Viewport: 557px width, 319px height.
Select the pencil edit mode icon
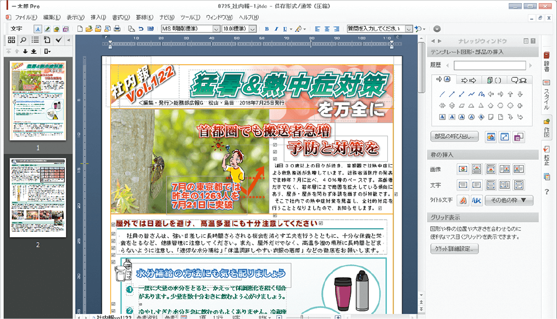click(x=47, y=29)
